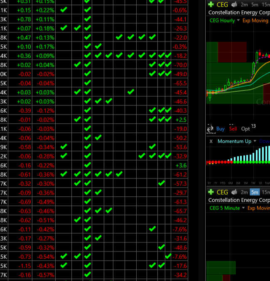The height and width of the screenshot is (281, 270).
Task: Set the chart range to 1W
Action: pos(253,183)
